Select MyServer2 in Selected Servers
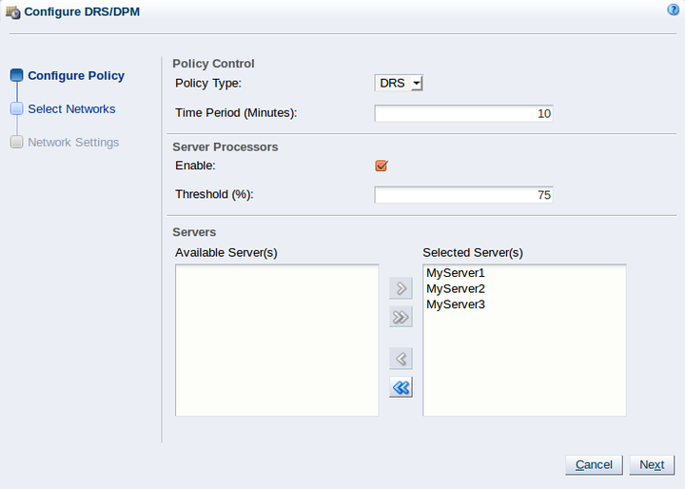 (456, 289)
